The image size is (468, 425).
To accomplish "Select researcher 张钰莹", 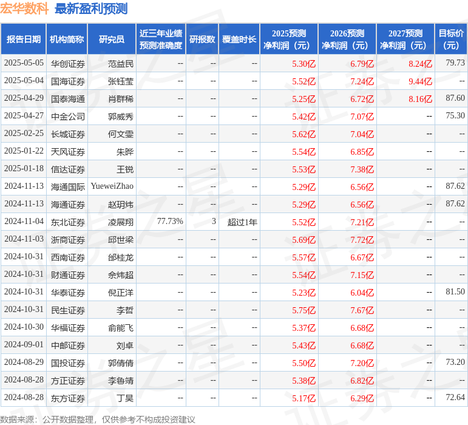I will 121,81.
